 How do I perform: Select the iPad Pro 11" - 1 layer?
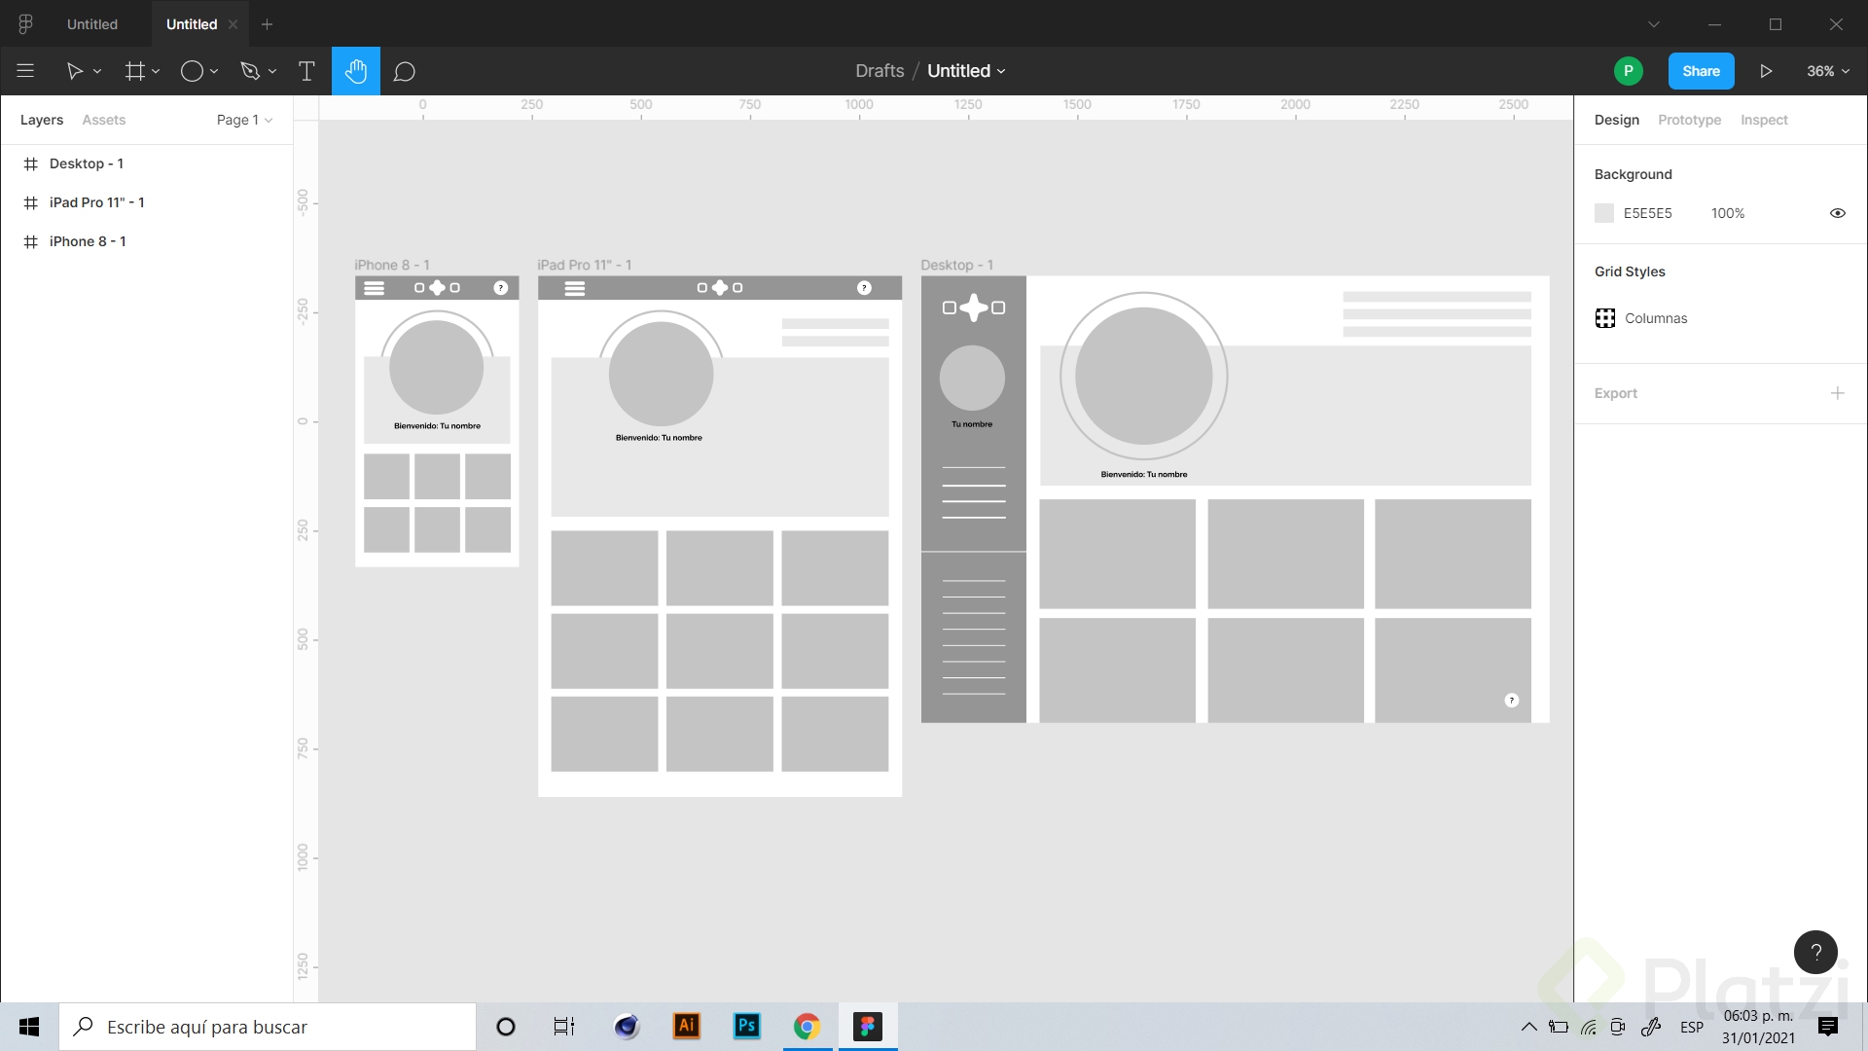click(x=96, y=202)
